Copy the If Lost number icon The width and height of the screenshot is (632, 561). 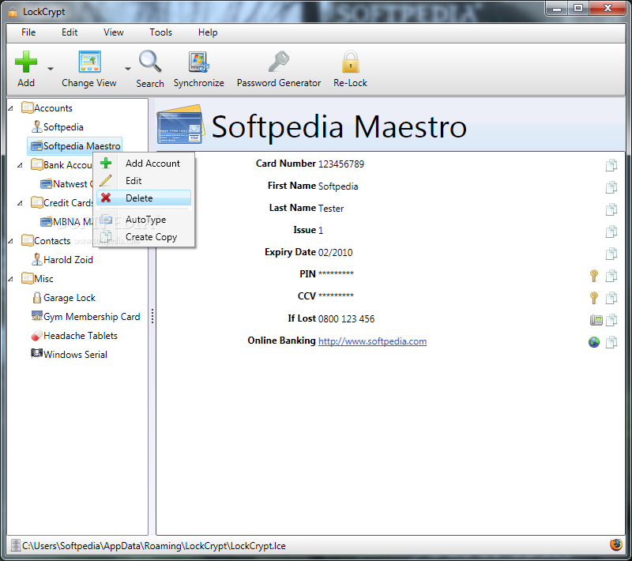coord(611,320)
